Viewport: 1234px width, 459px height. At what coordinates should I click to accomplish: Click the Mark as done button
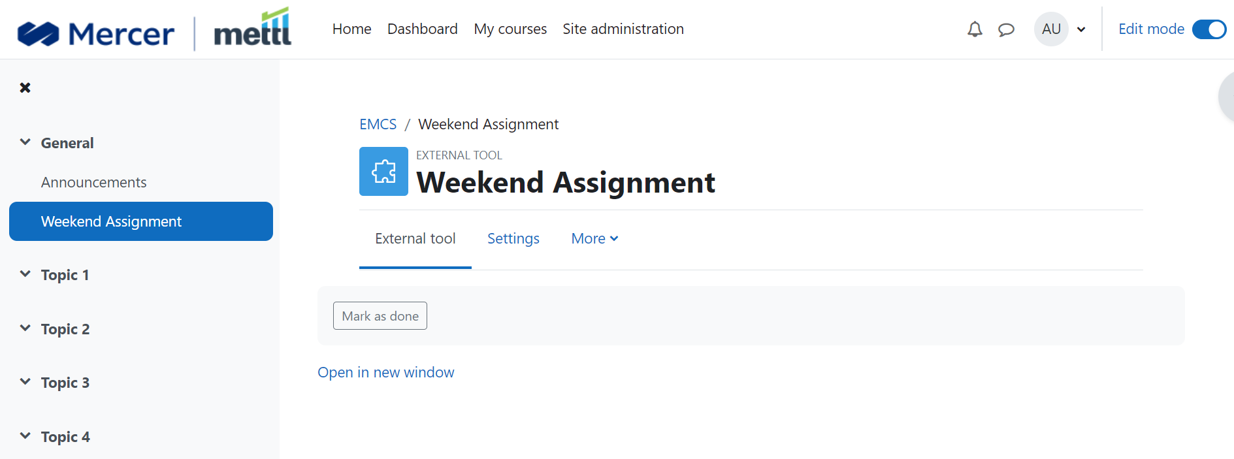coord(380,316)
